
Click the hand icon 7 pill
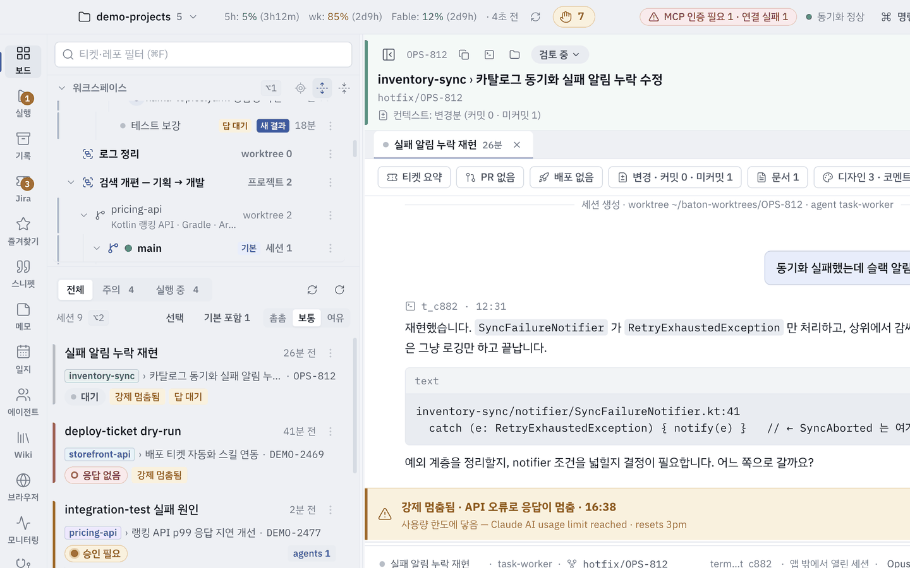(574, 17)
